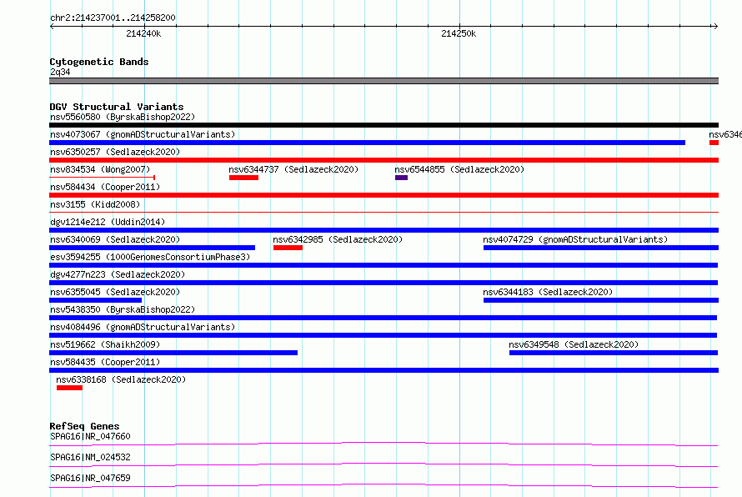Click the nsv6344183 (Sedlazeck2020) label
This screenshot has width=742, height=497.
(x=548, y=292)
